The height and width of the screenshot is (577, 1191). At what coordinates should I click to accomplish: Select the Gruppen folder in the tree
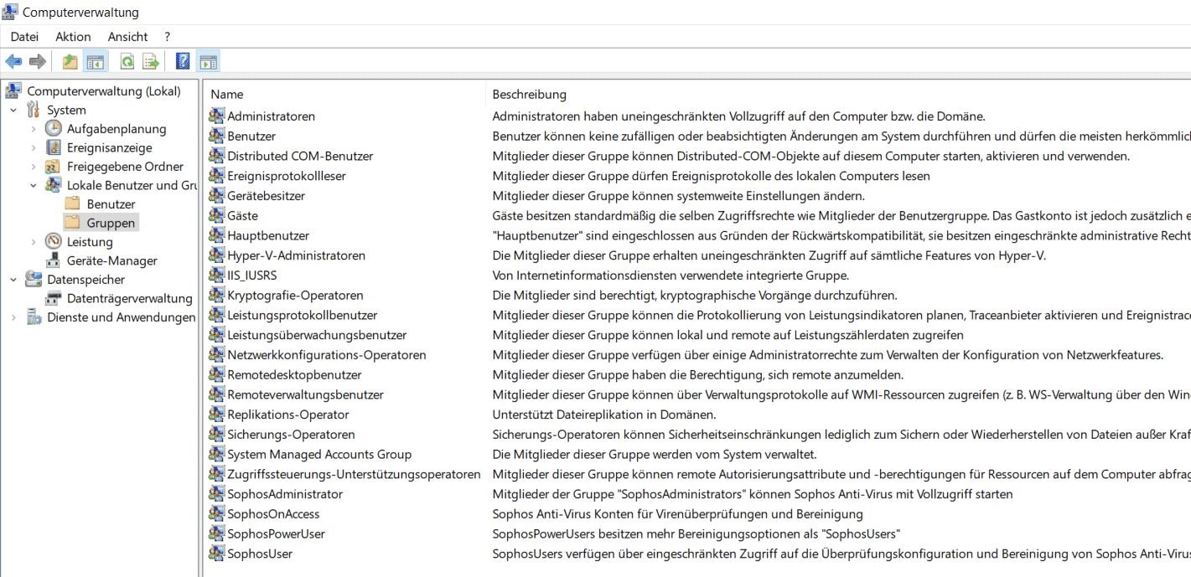pyautogui.click(x=111, y=223)
